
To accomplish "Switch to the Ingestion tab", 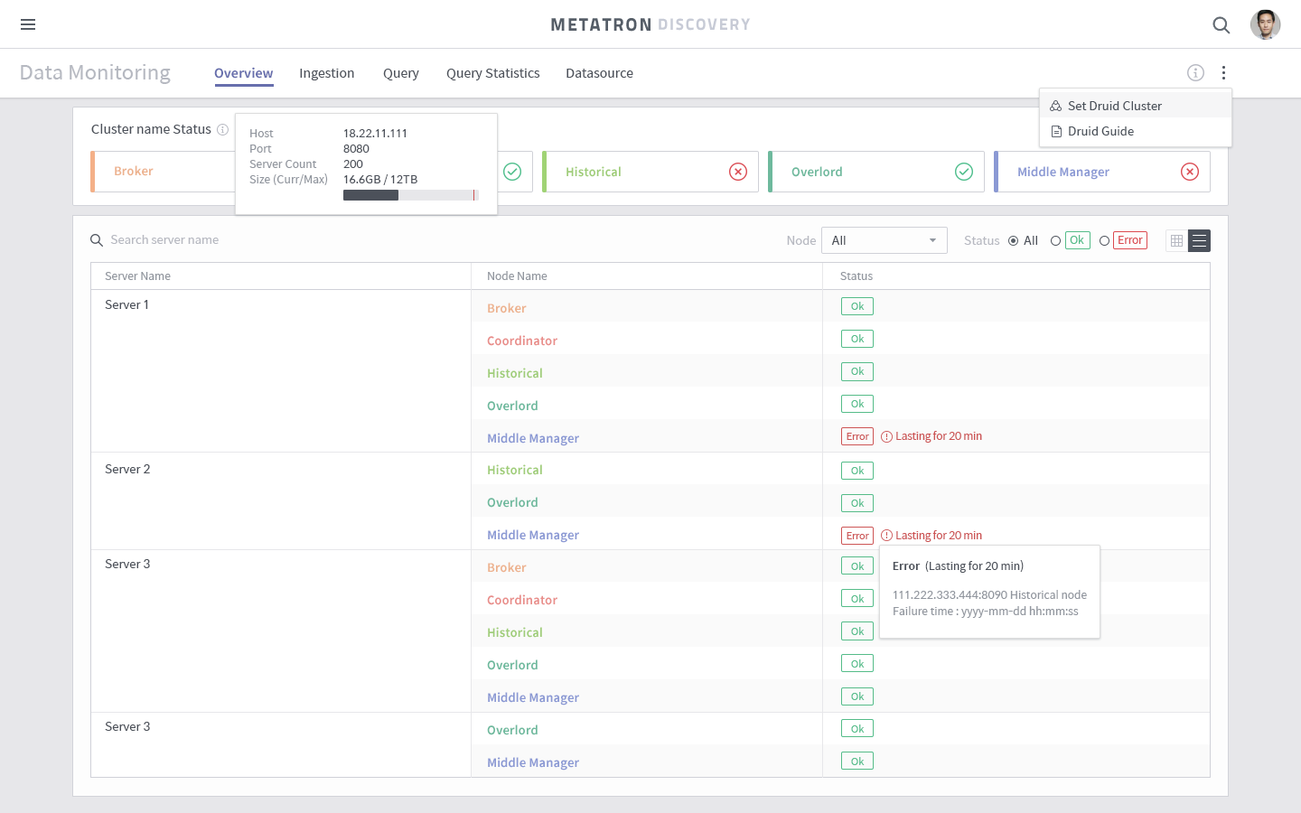I will click(x=327, y=73).
